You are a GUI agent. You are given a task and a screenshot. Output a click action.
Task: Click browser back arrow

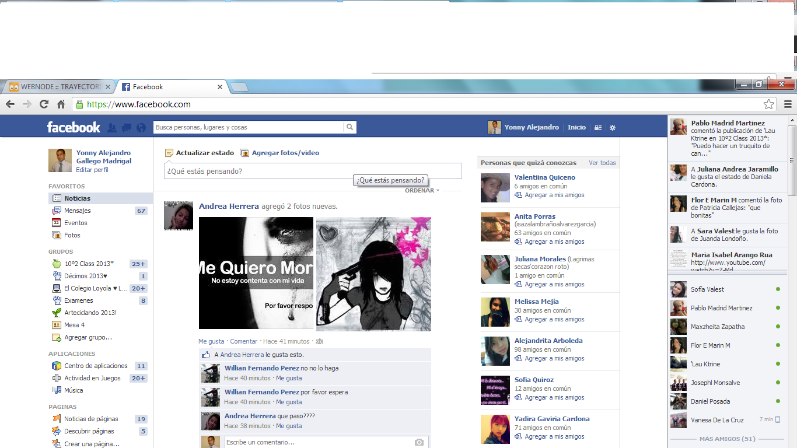[10, 104]
